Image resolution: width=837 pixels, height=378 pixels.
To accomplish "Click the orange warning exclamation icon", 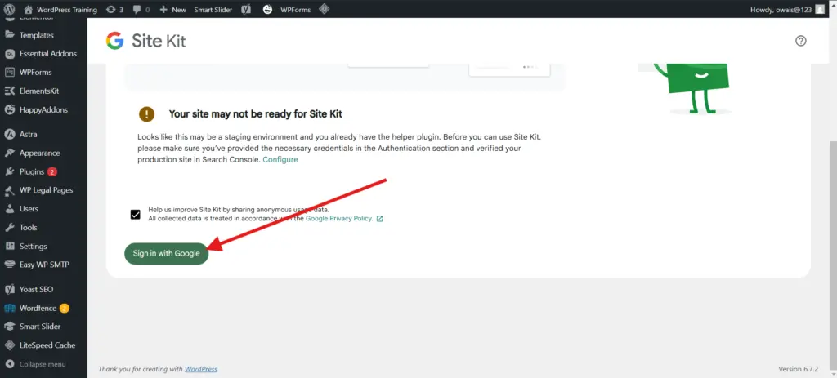I will pyautogui.click(x=146, y=113).
